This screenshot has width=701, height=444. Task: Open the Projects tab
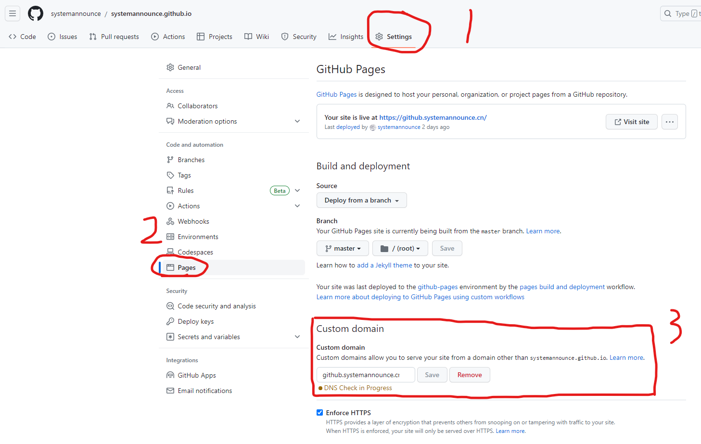tap(215, 37)
